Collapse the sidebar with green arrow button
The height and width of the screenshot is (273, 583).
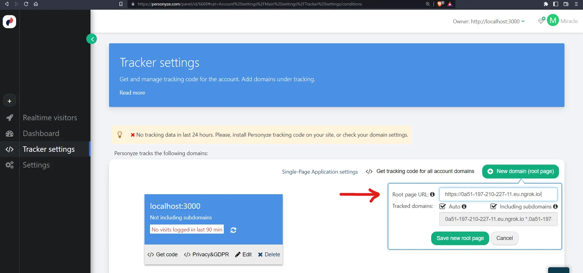(92, 39)
